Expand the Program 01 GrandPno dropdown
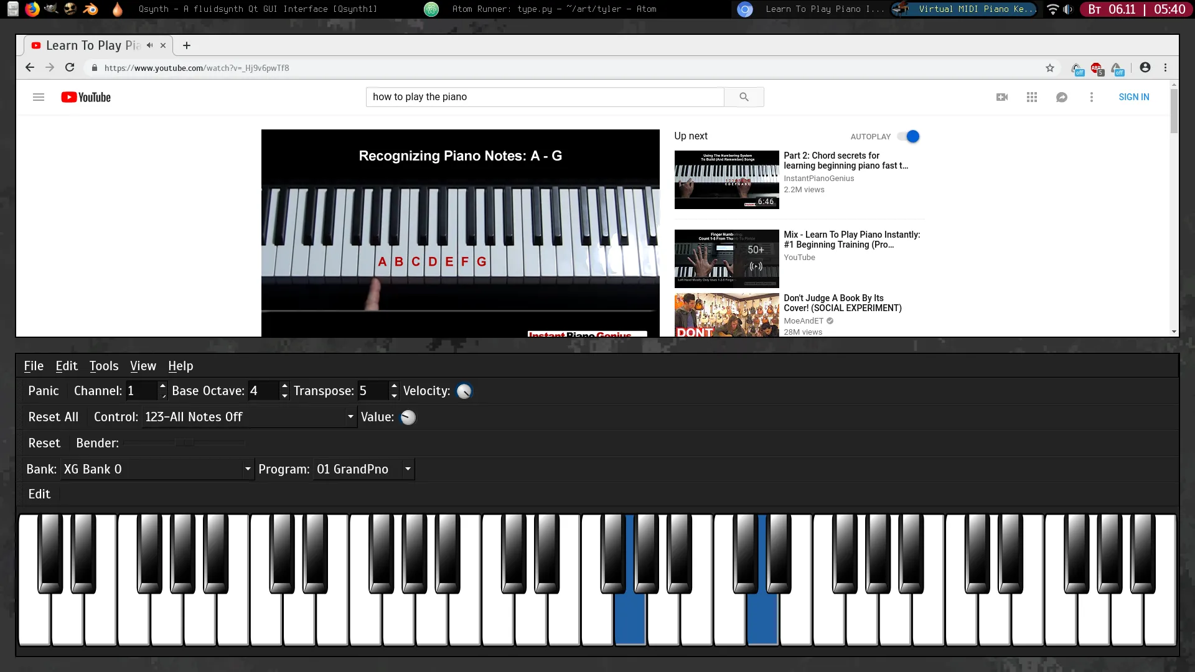This screenshot has height=672, width=1195. point(408,469)
